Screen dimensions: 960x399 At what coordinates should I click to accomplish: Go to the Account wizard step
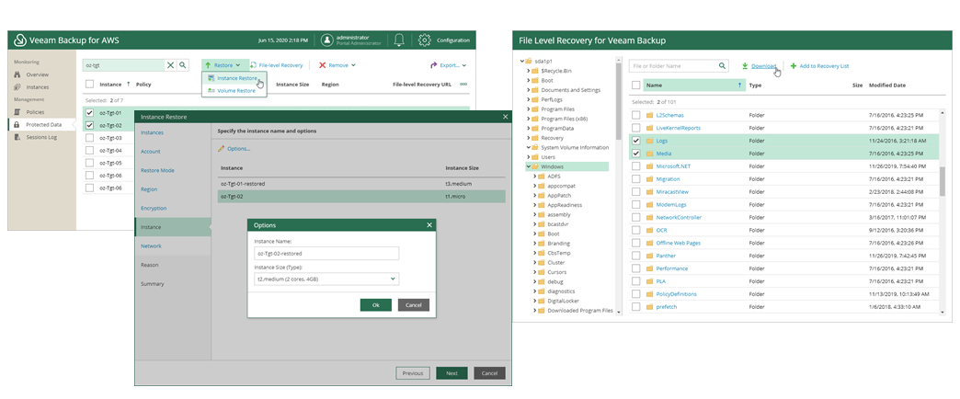point(151,151)
